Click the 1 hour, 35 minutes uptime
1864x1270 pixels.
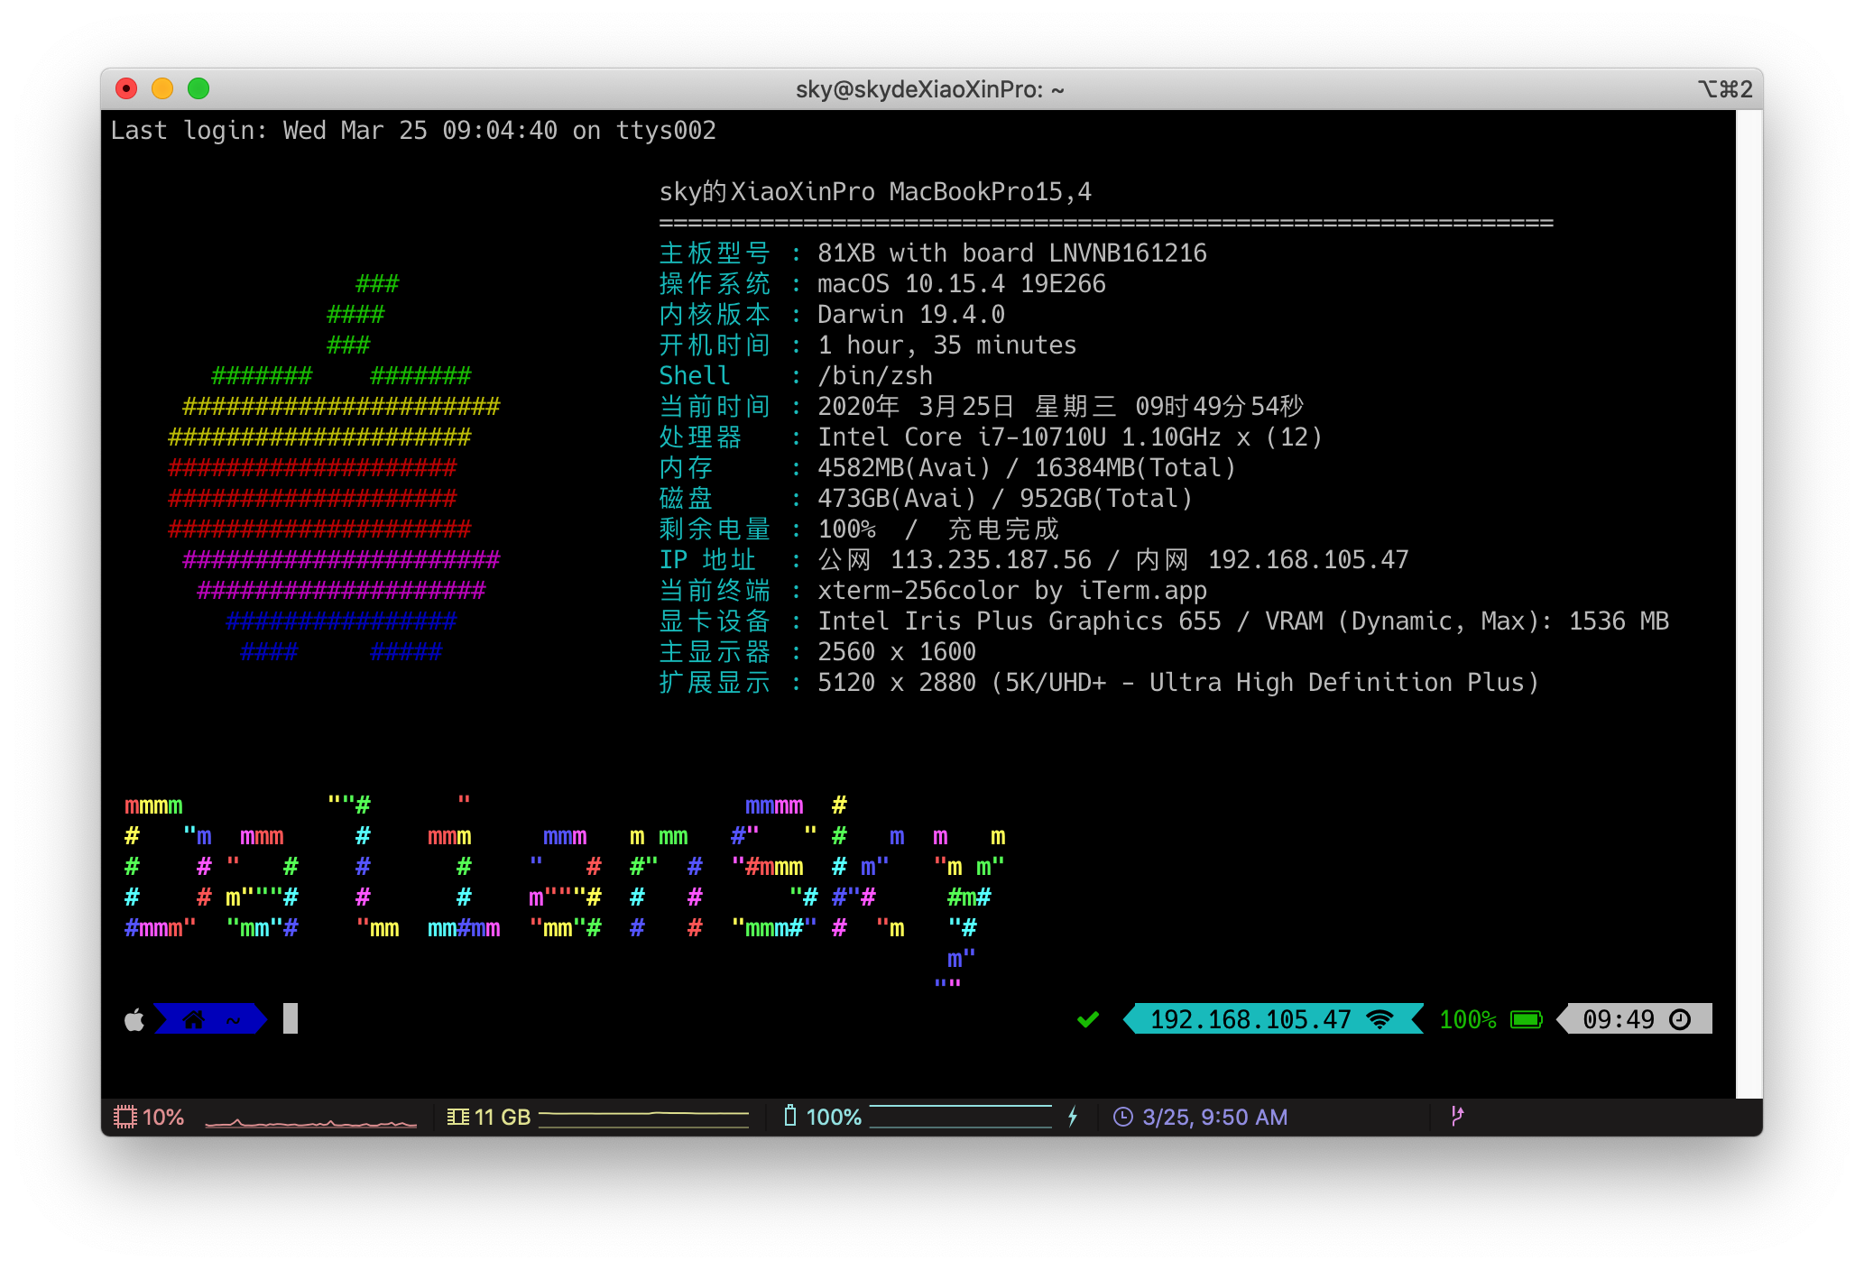(x=947, y=345)
